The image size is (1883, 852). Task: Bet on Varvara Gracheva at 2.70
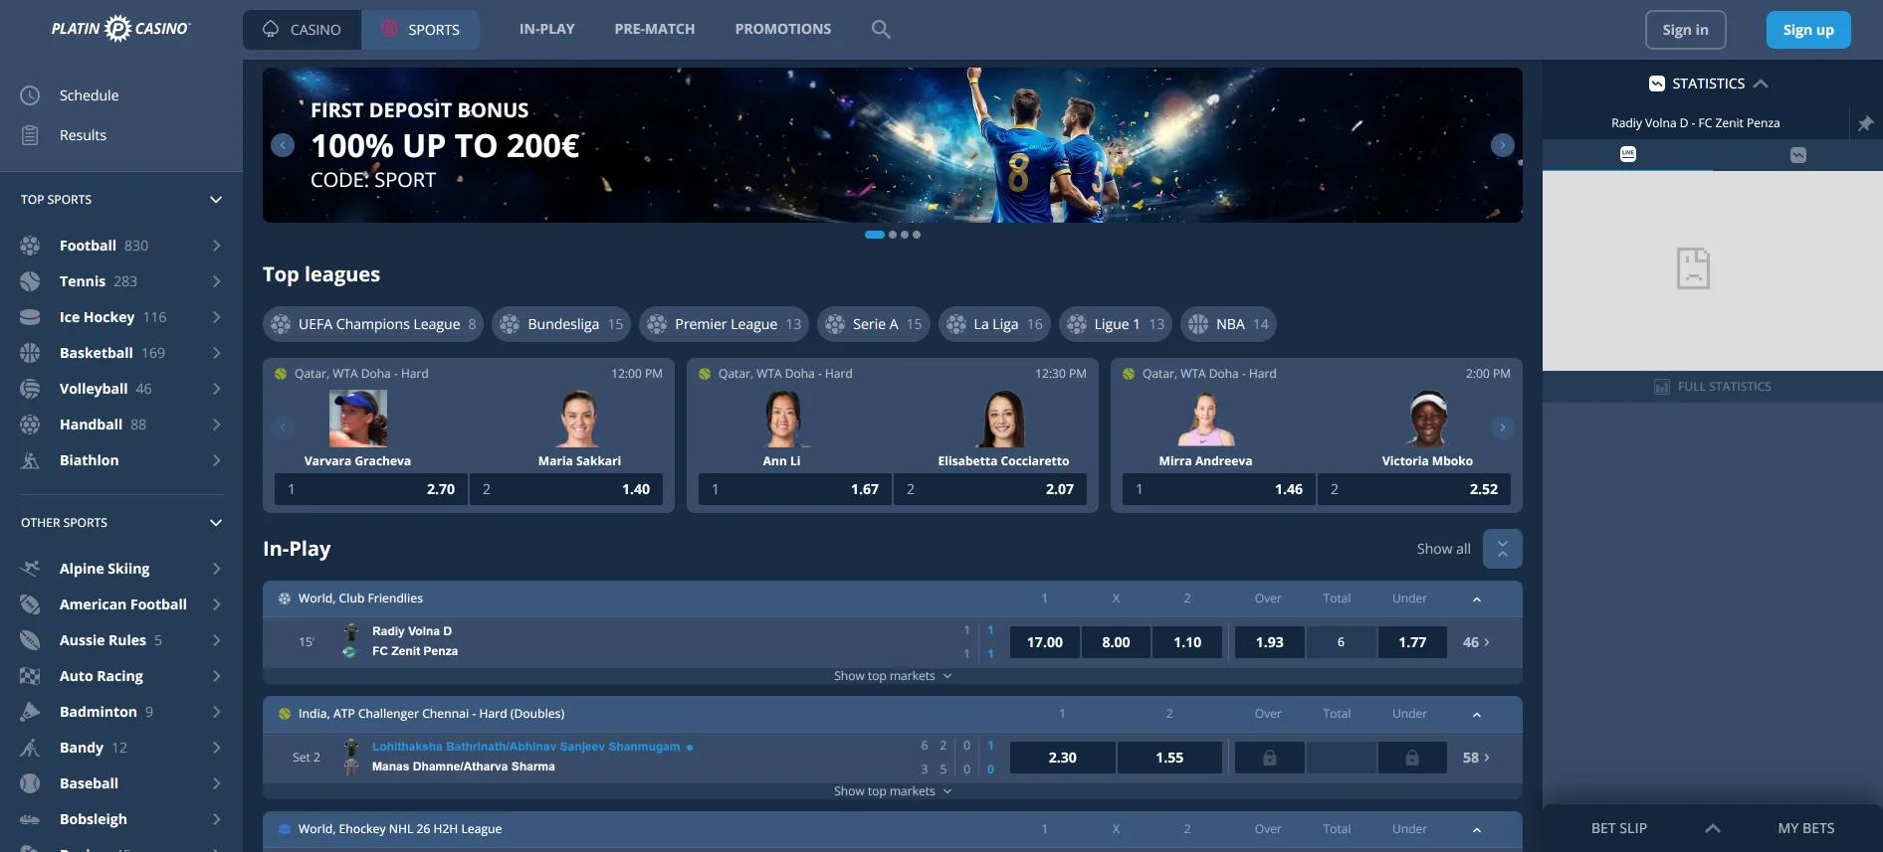click(371, 489)
